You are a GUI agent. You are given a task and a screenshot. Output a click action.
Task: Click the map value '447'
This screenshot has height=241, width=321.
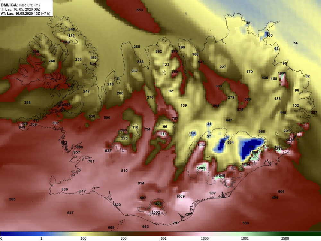coord(229,120)
